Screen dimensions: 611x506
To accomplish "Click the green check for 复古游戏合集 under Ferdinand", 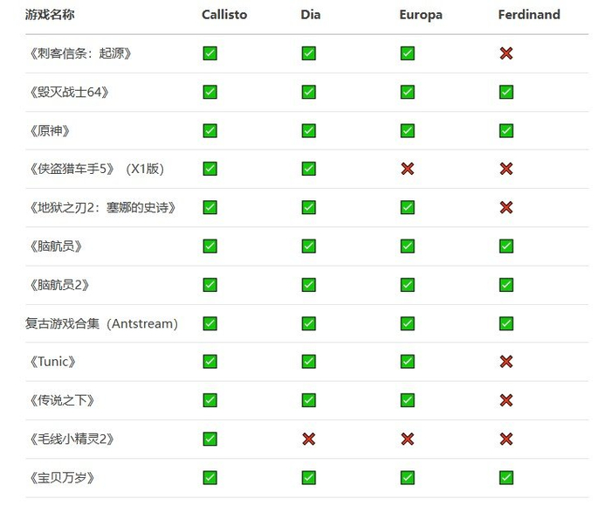I will point(506,323).
